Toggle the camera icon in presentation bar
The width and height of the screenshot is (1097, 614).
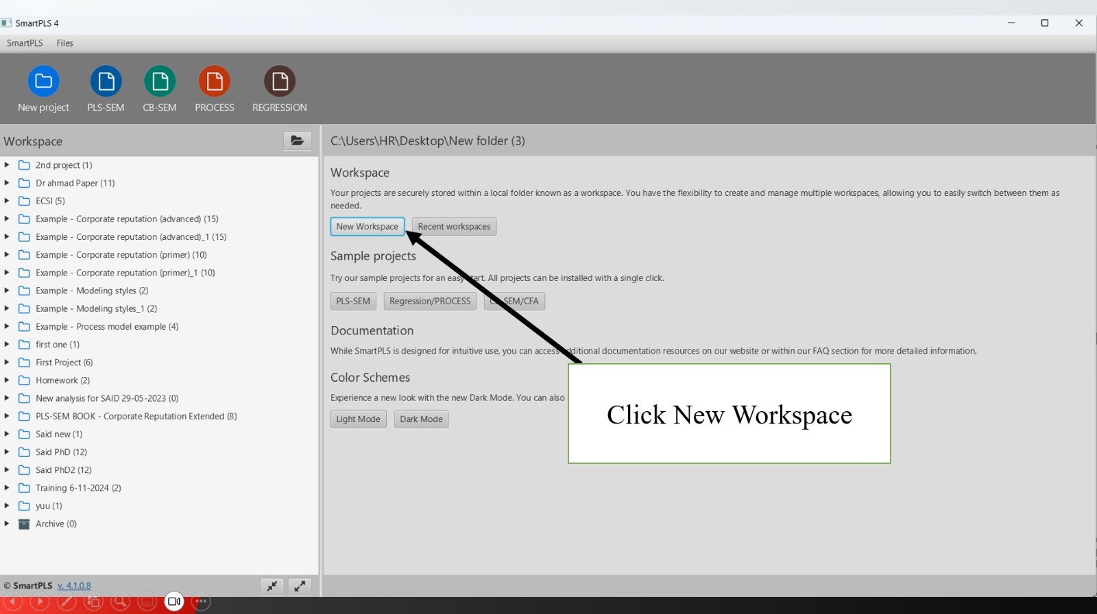coord(174,602)
